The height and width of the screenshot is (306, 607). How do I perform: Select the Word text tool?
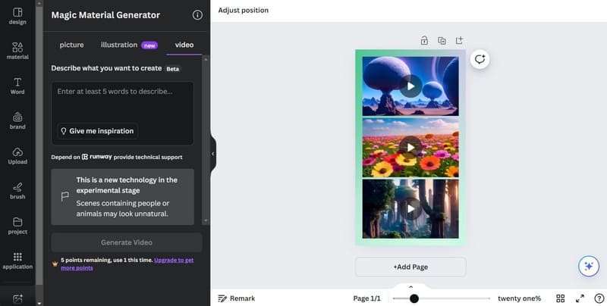[x=17, y=86]
